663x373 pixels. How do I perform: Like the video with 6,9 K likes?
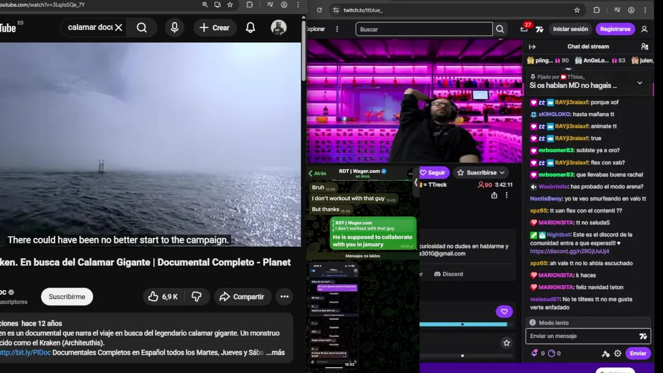click(x=163, y=296)
